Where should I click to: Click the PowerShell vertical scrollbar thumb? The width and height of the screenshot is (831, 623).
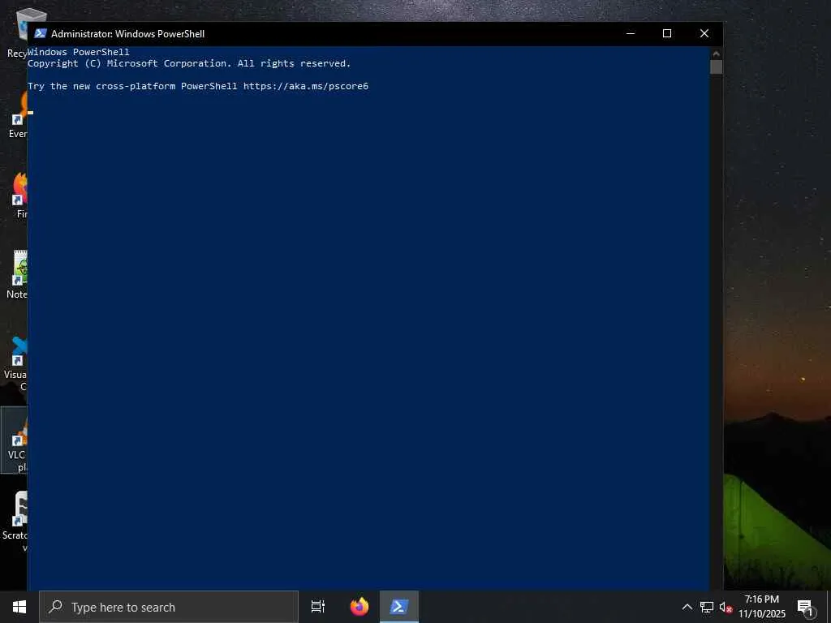coord(716,67)
